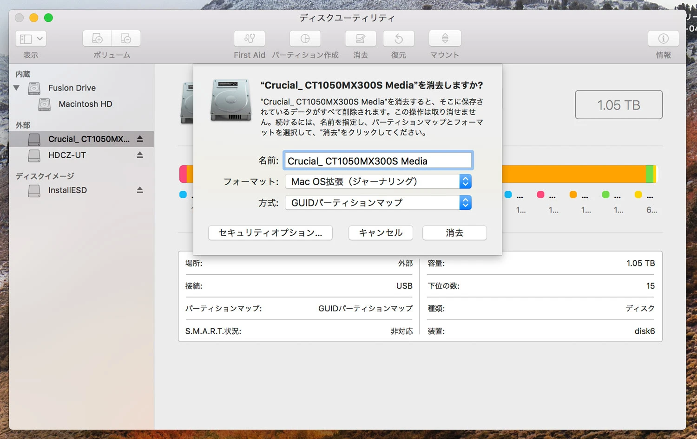
Task: Open the scheme dropdown GUIDパーティションマップ
Action: coord(378,203)
